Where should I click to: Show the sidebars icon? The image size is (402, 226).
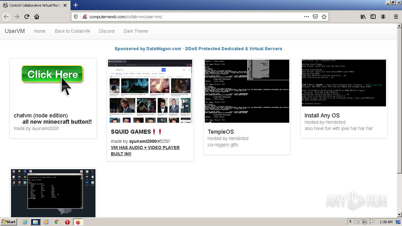click(373, 17)
